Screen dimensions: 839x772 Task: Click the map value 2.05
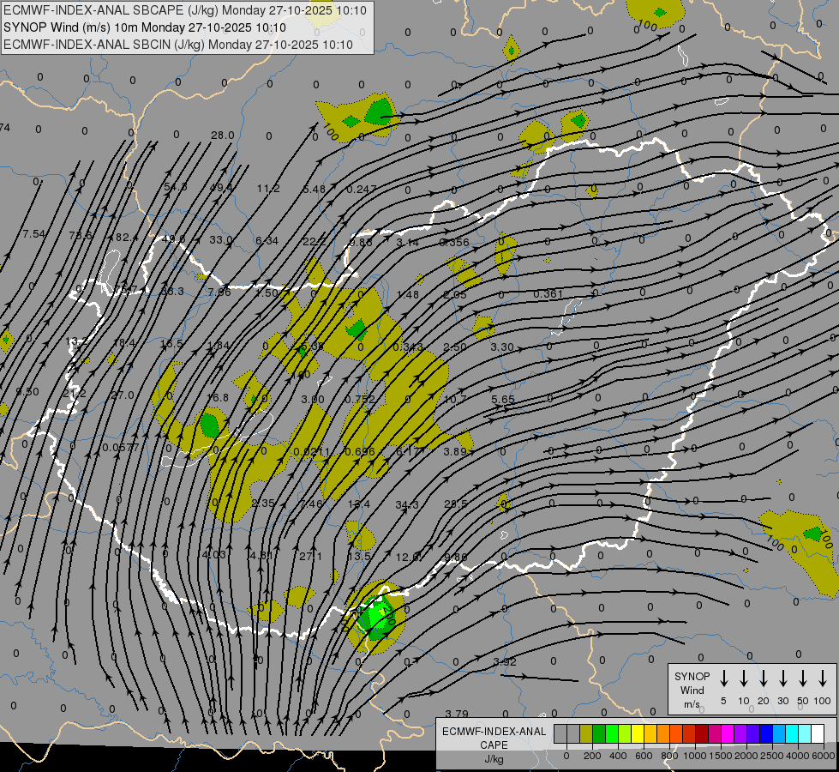click(x=455, y=295)
